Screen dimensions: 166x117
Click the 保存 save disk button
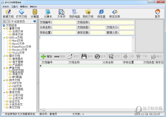point(87,57)
